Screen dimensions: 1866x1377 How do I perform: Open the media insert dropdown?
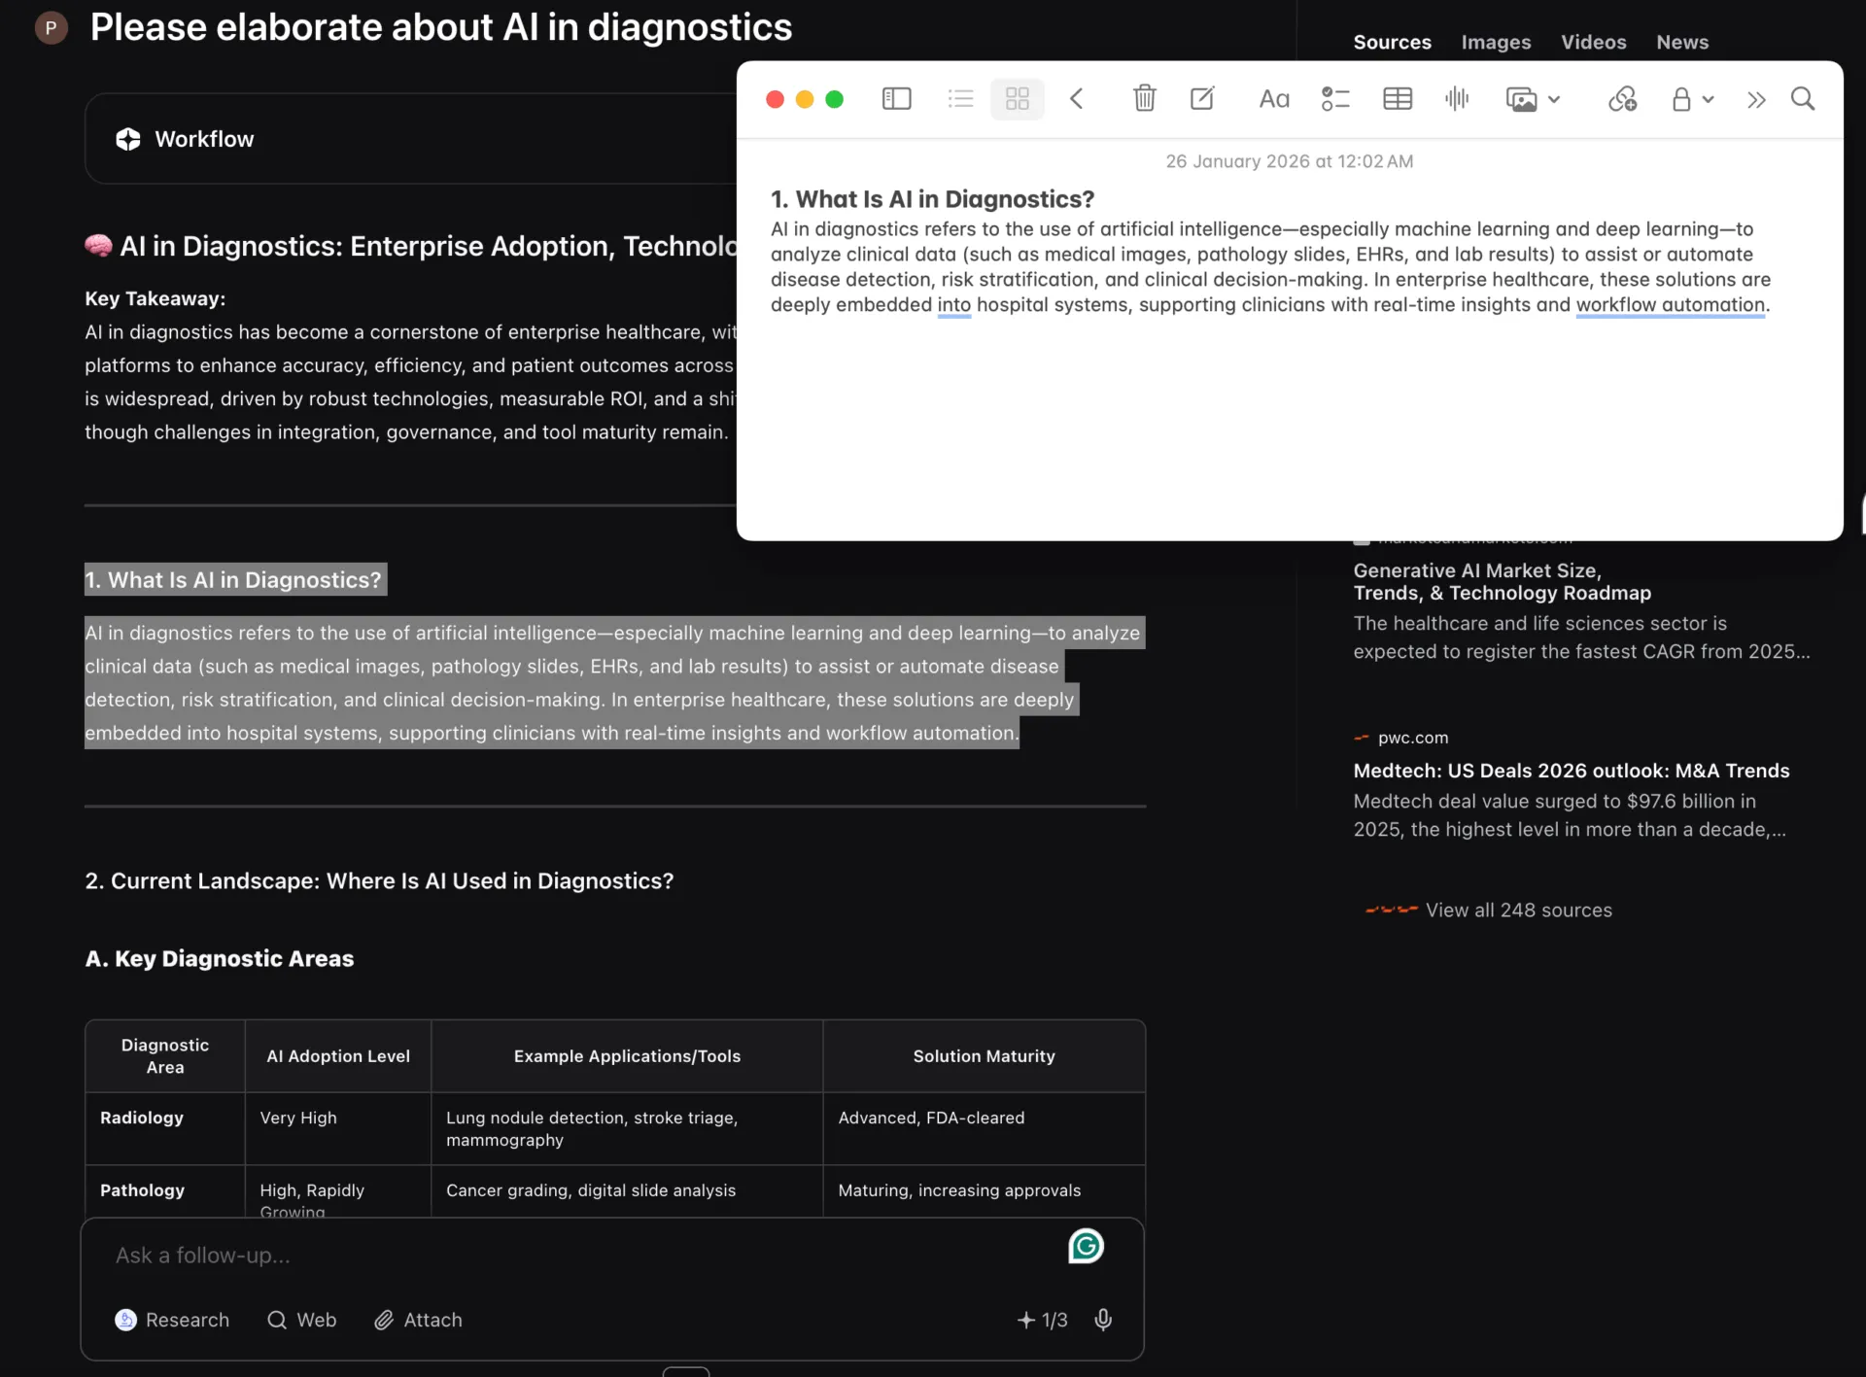click(1533, 99)
